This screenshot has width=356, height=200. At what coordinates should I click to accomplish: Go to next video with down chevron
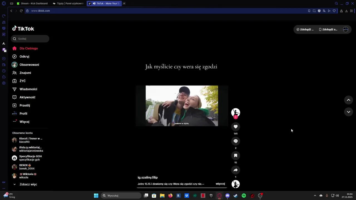[348, 112]
